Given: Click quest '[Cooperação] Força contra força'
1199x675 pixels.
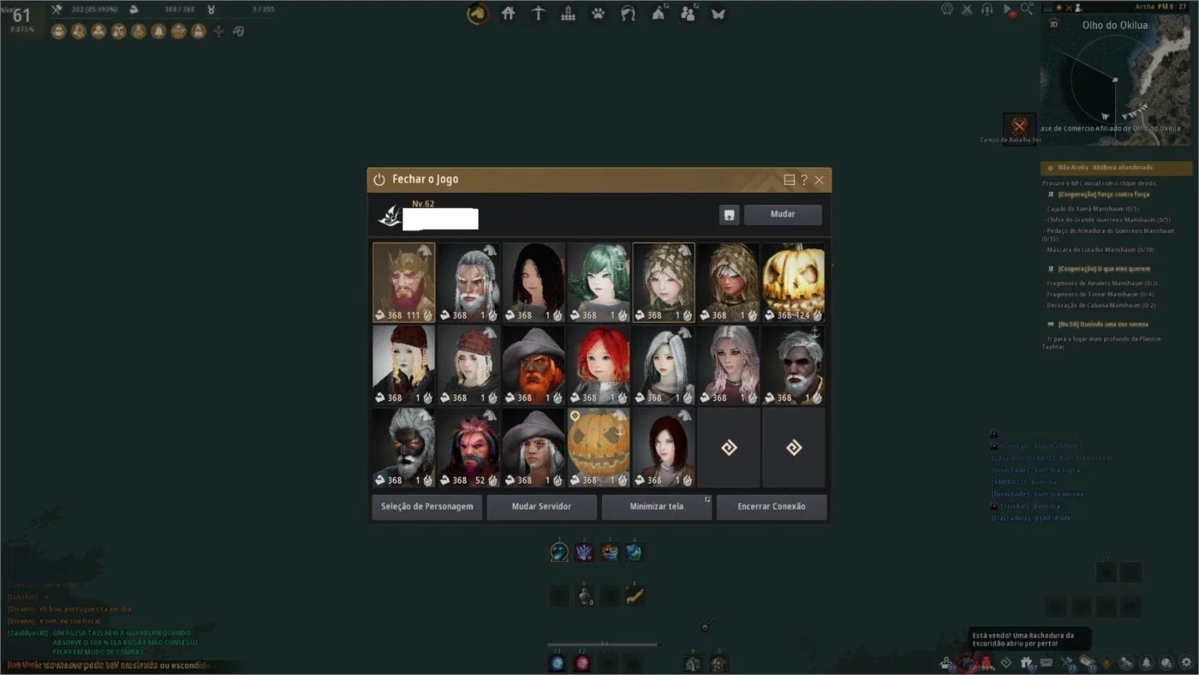Looking at the screenshot, I should pyautogui.click(x=1103, y=194).
